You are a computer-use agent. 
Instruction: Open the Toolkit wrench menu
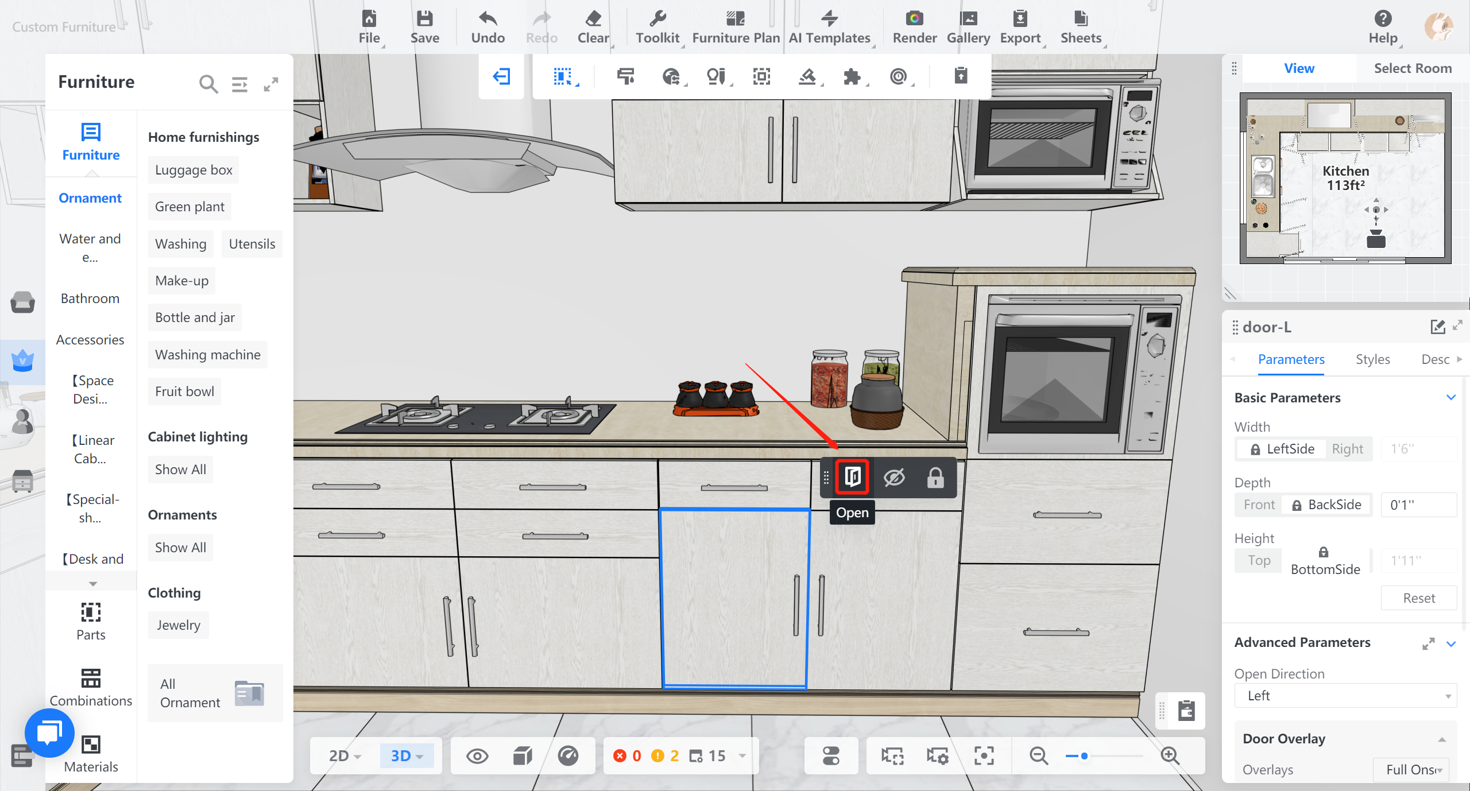pyautogui.click(x=657, y=27)
